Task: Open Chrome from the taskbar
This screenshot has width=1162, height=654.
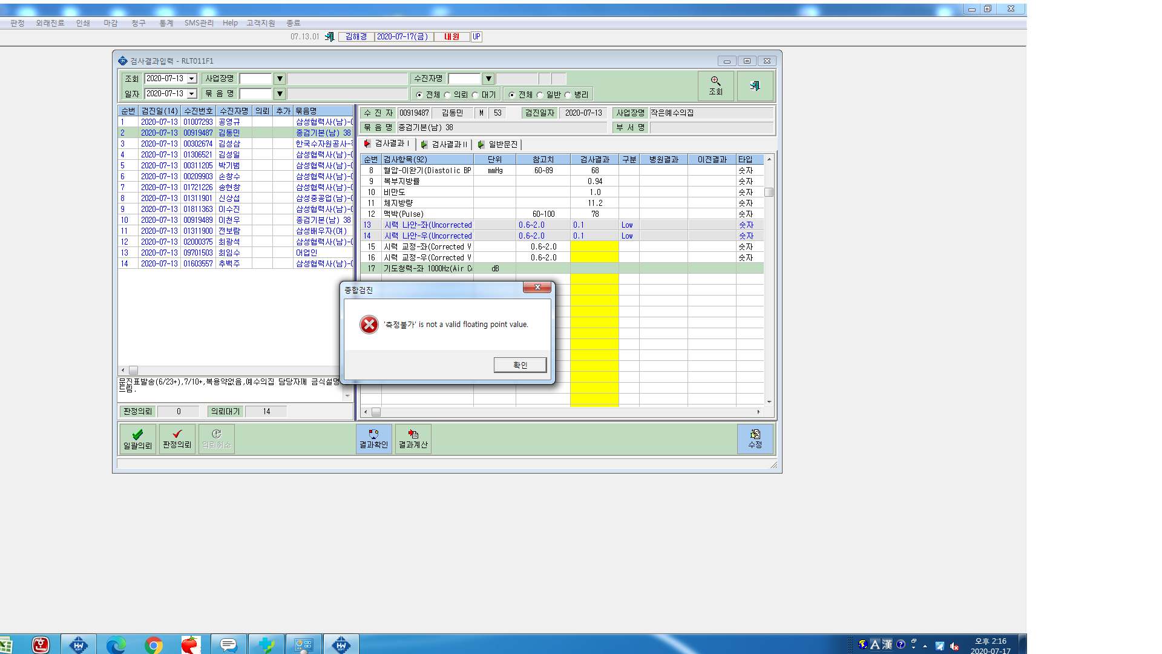Action: pos(154,645)
